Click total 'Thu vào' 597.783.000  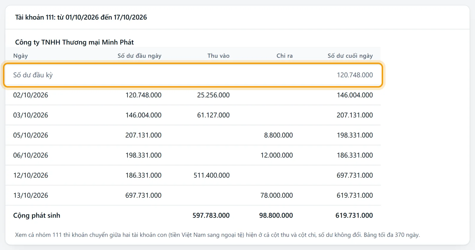[211, 216]
